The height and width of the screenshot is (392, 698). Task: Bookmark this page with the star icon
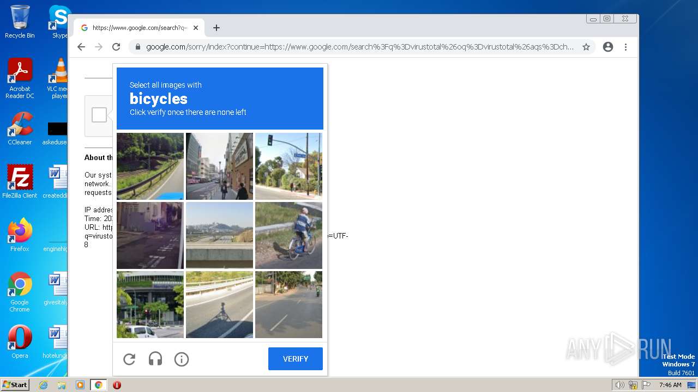pyautogui.click(x=586, y=47)
